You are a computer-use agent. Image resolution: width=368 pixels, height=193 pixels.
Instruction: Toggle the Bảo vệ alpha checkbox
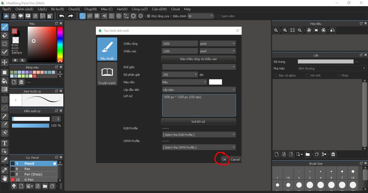(x=276, y=75)
